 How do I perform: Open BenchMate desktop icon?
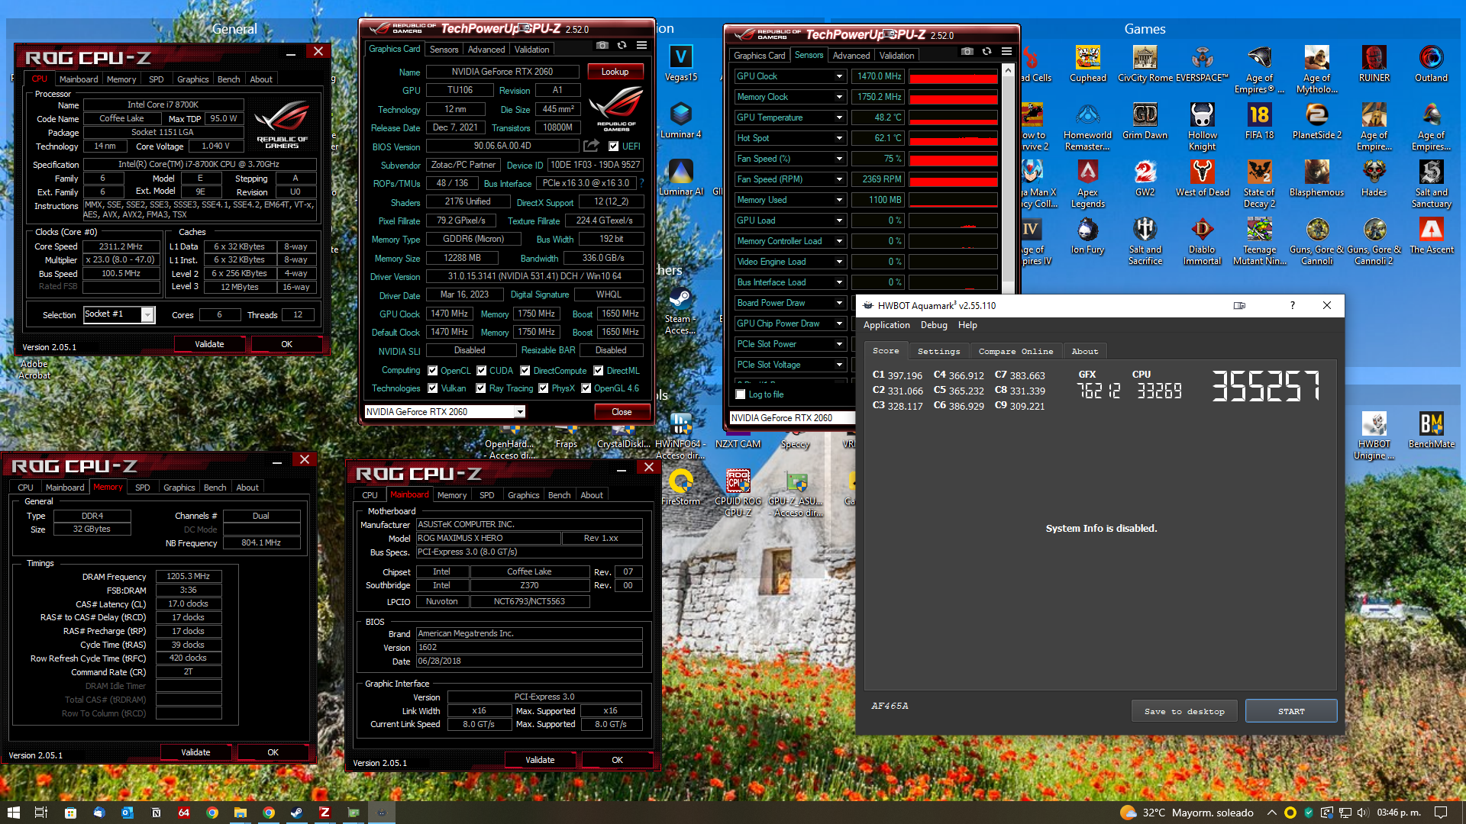click(1431, 430)
